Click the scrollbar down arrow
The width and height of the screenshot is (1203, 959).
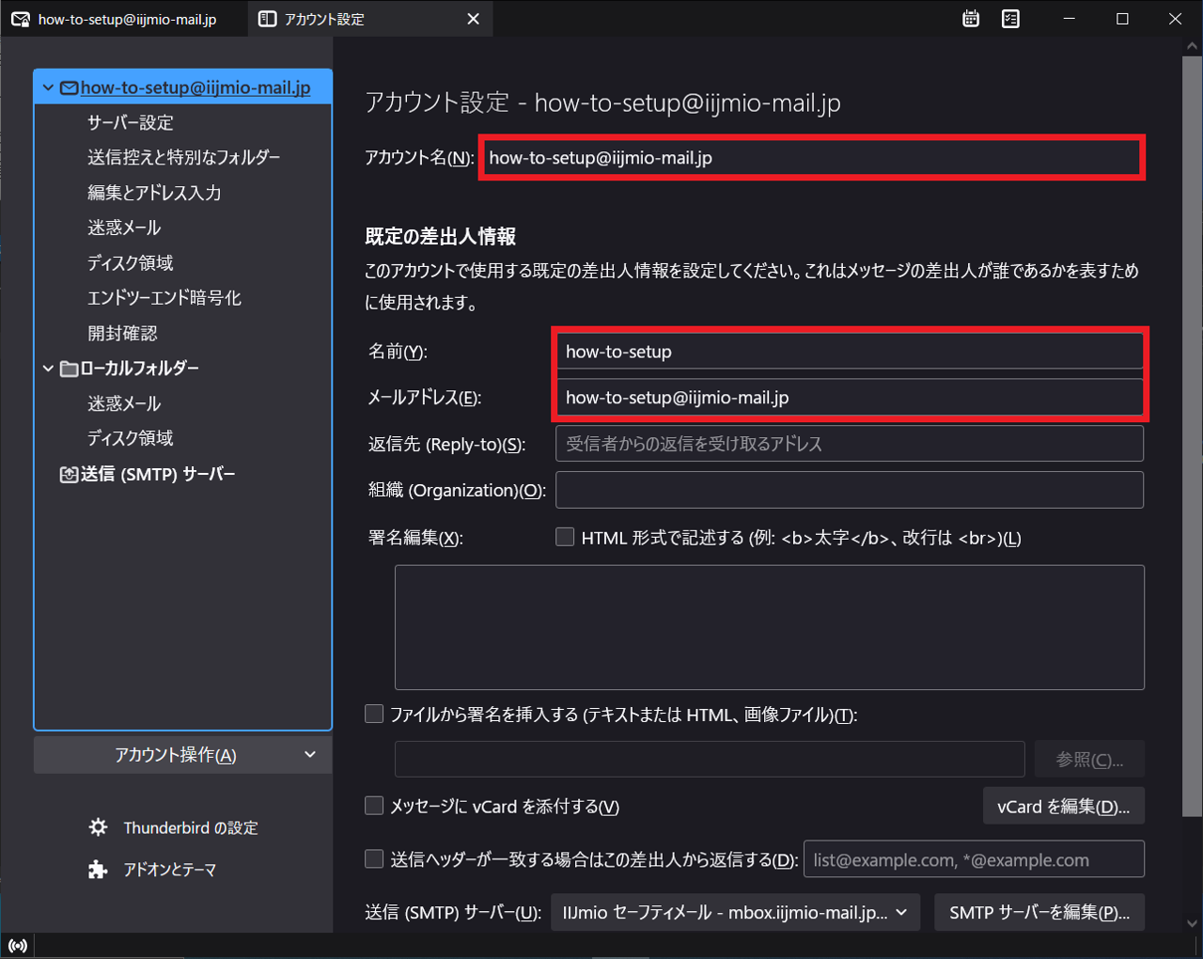(1192, 922)
